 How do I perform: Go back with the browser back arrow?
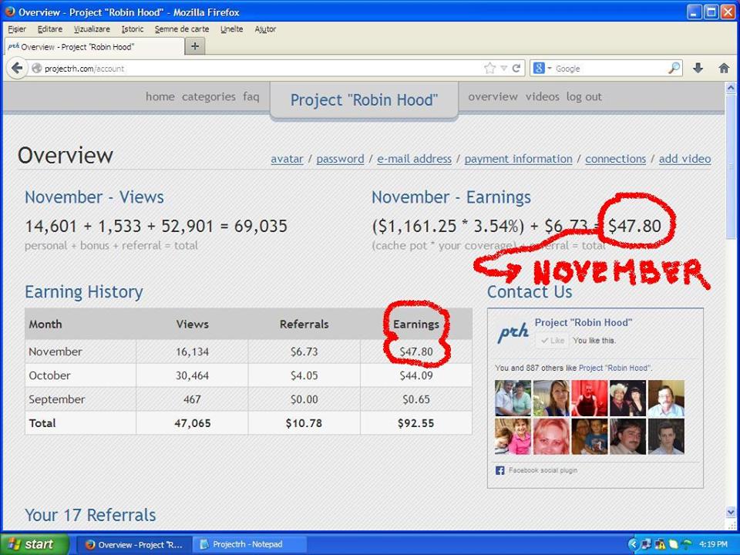[x=17, y=69]
